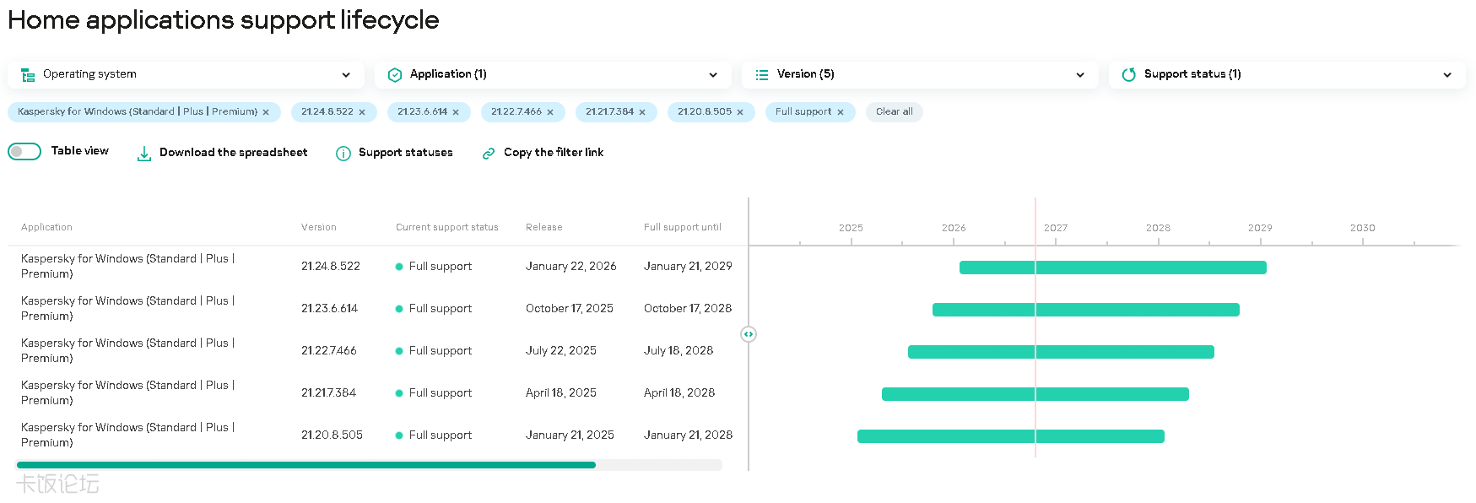The width and height of the screenshot is (1476, 503).
Task: Remove the 21.22.7.466 version filter chip
Action: 550,112
